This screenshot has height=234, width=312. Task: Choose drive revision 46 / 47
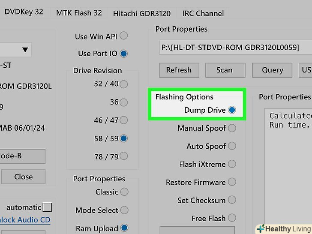pyautogui.click(x=123, y=120)
